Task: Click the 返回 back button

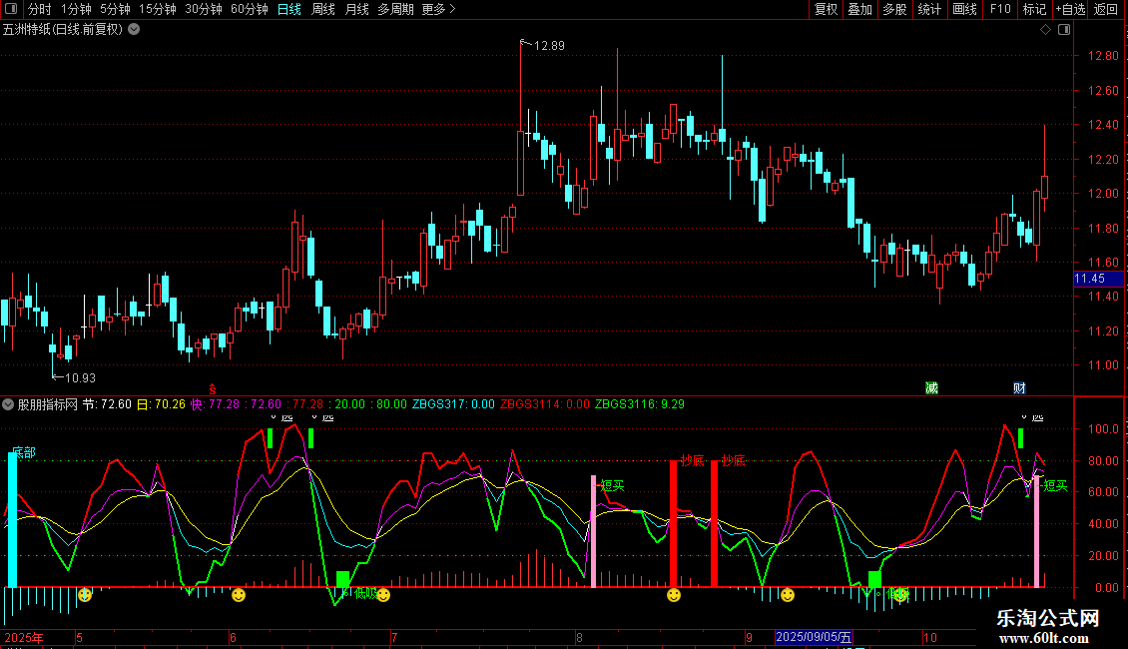Action: tap(1106, 9)
